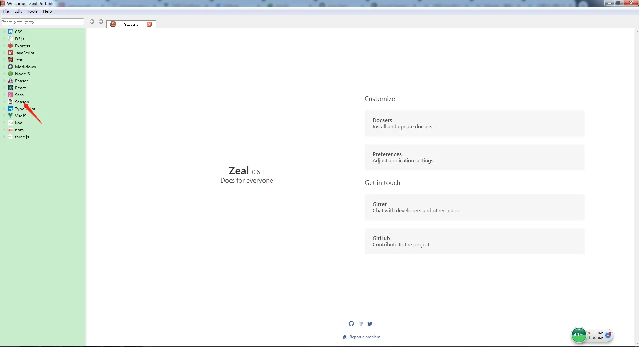Click the back navigation arrow icon
Screen dimensions: 639x347
[x=92, y=22]
